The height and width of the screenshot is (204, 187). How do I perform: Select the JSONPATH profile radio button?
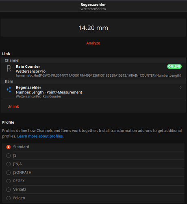point(9,173)
